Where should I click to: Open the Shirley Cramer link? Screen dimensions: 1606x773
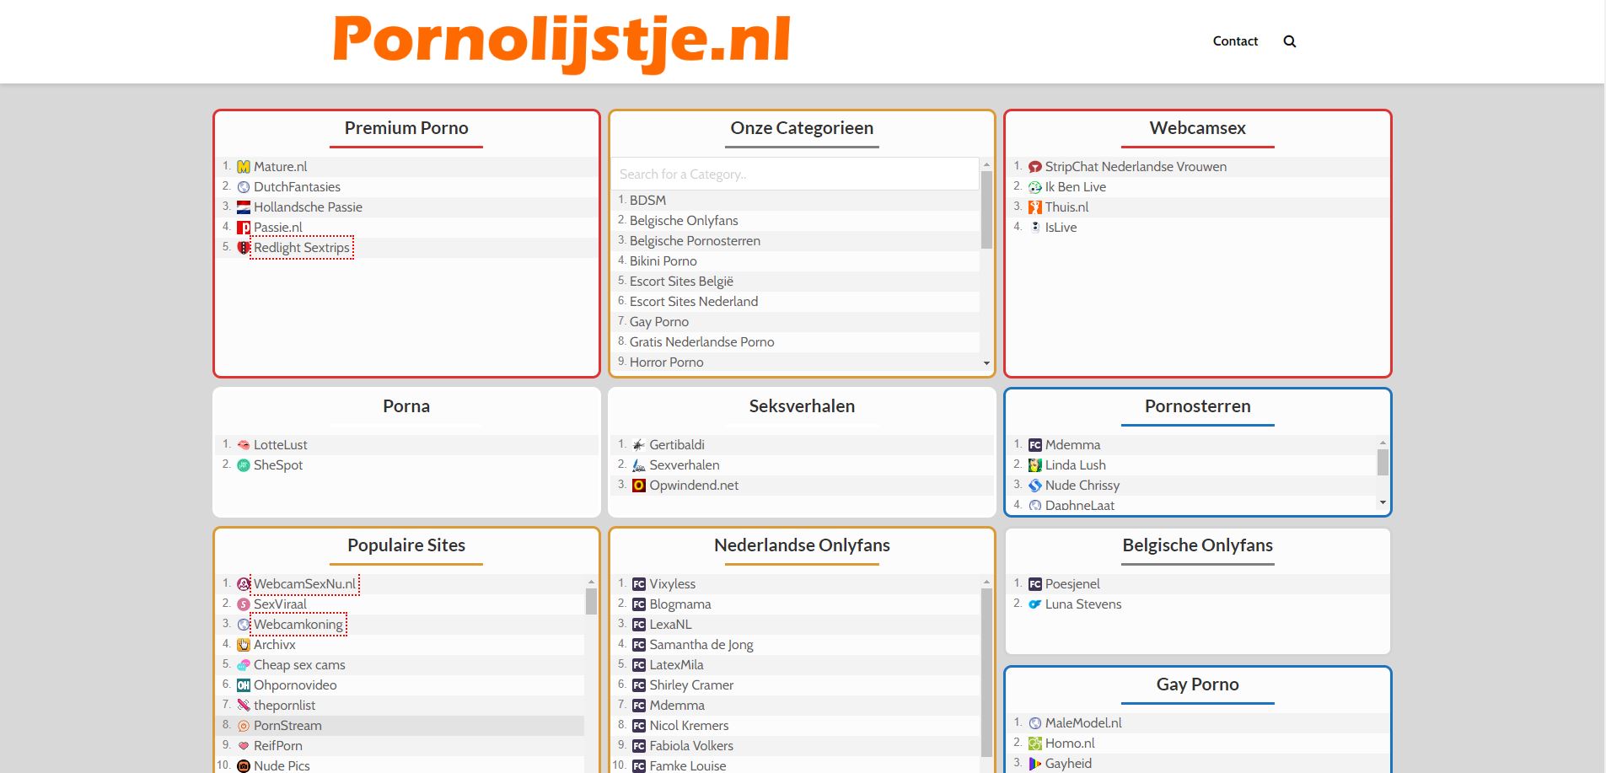pos(691,685)
